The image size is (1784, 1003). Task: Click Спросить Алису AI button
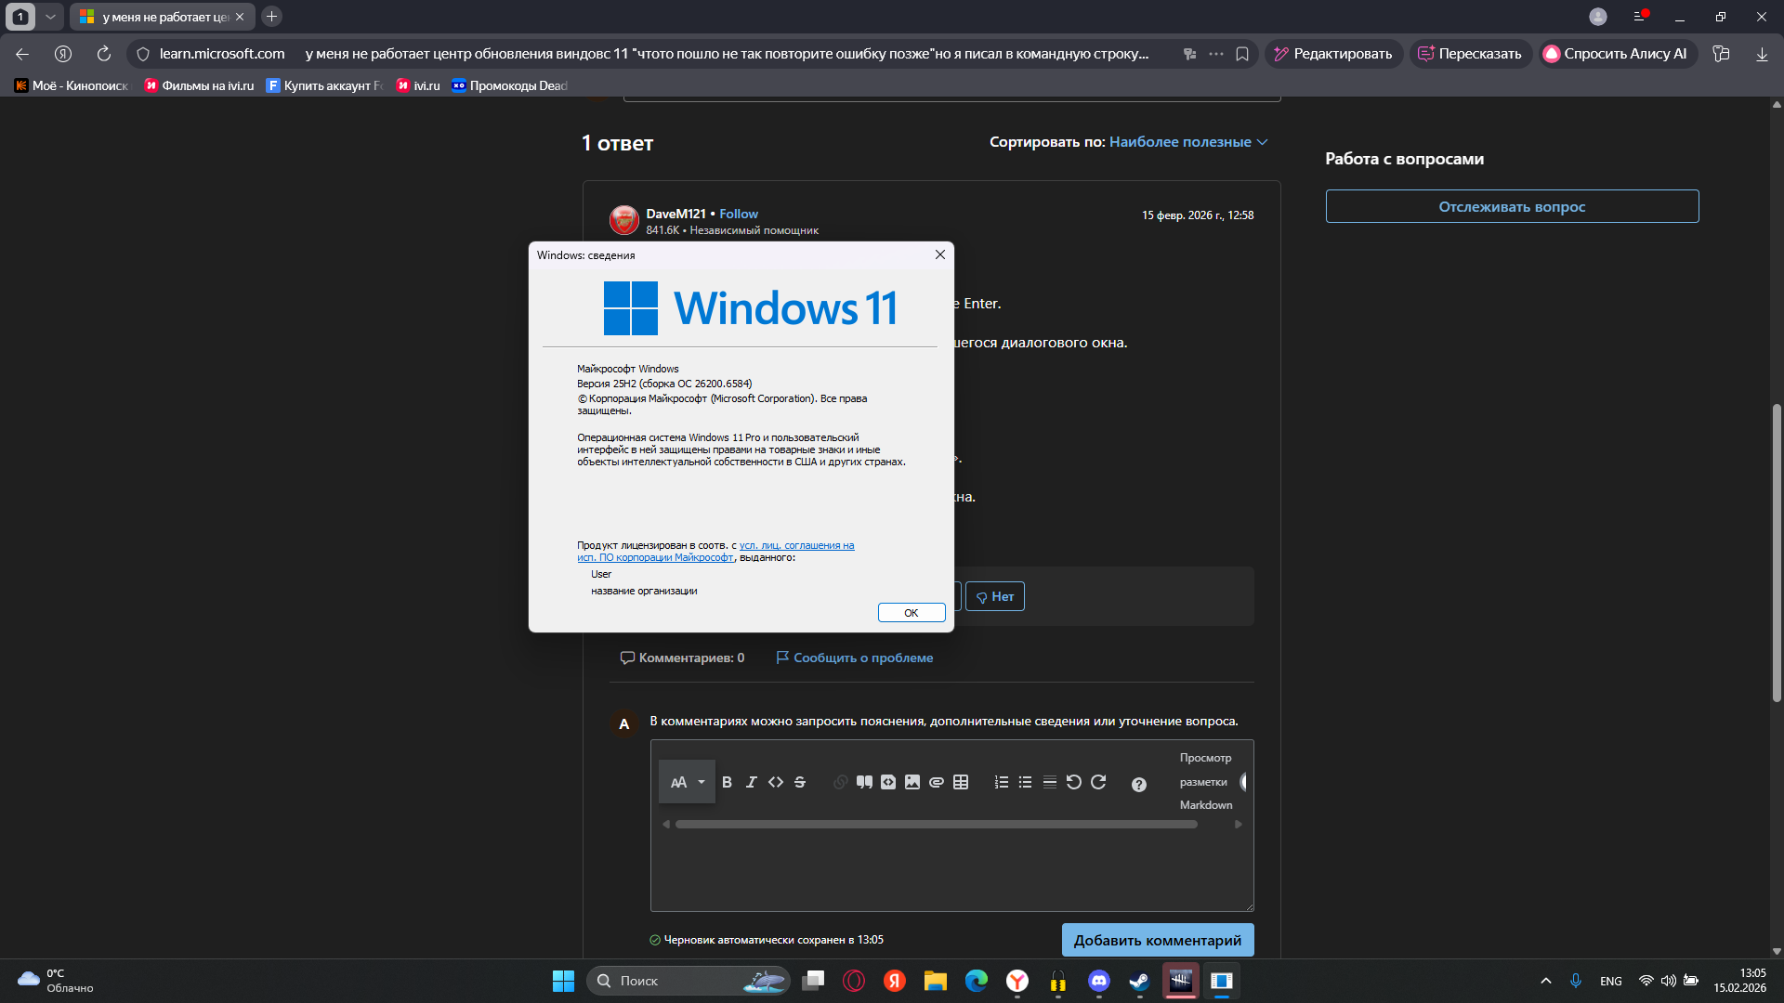click(1617, 54)
